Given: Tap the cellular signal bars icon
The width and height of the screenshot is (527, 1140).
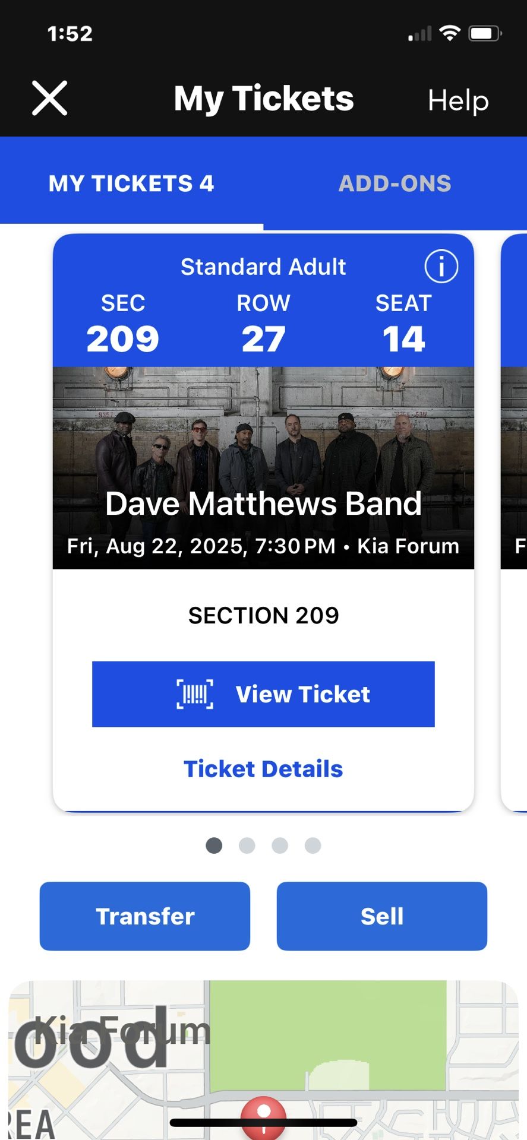Looking at the screenshot, I should coord(419,34).
